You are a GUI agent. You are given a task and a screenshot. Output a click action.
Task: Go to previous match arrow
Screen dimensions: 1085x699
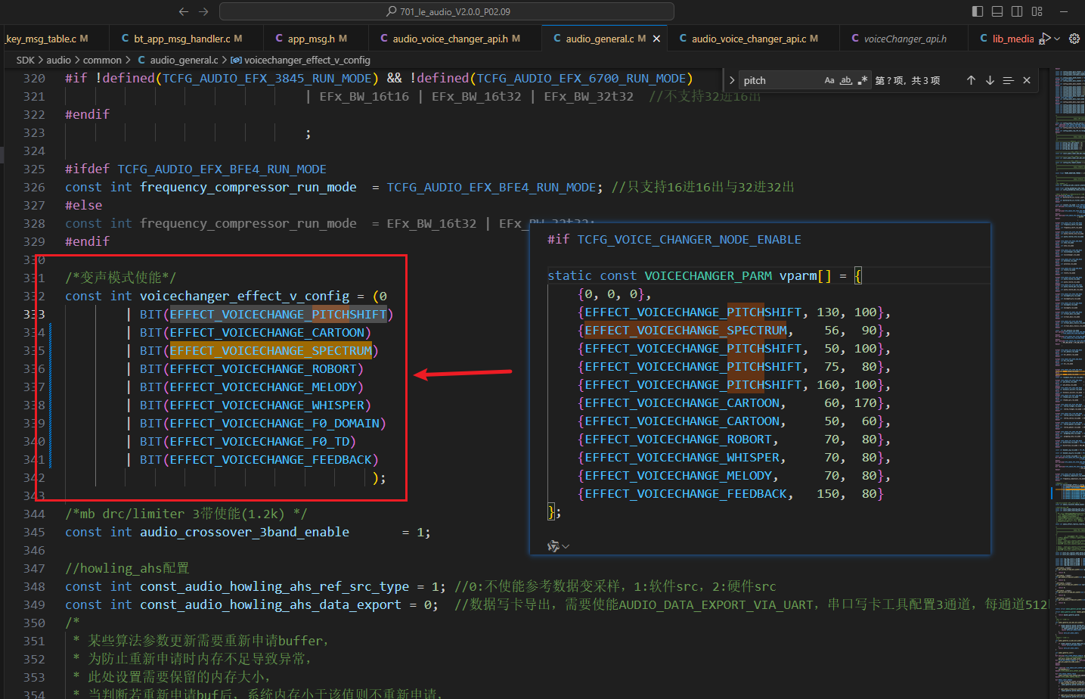pos(971,80)
